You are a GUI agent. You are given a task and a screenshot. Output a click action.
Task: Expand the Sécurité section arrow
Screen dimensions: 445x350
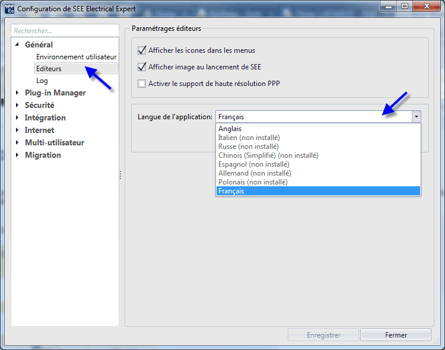17,105
